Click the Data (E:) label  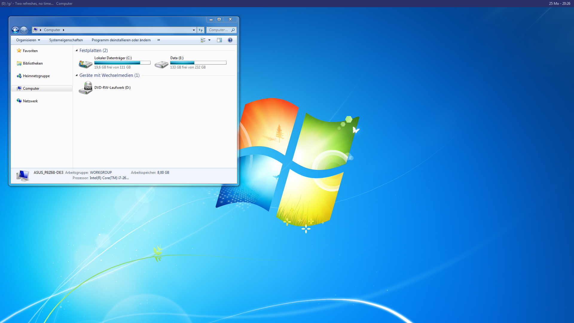click(177, 58)
